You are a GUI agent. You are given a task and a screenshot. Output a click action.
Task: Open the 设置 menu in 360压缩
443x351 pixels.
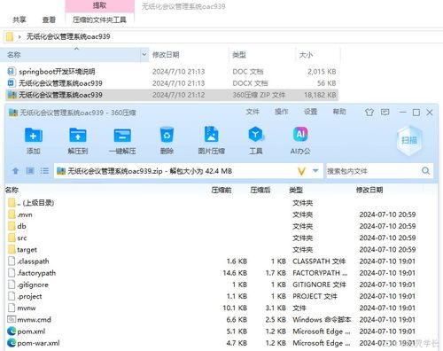point(310,112)
